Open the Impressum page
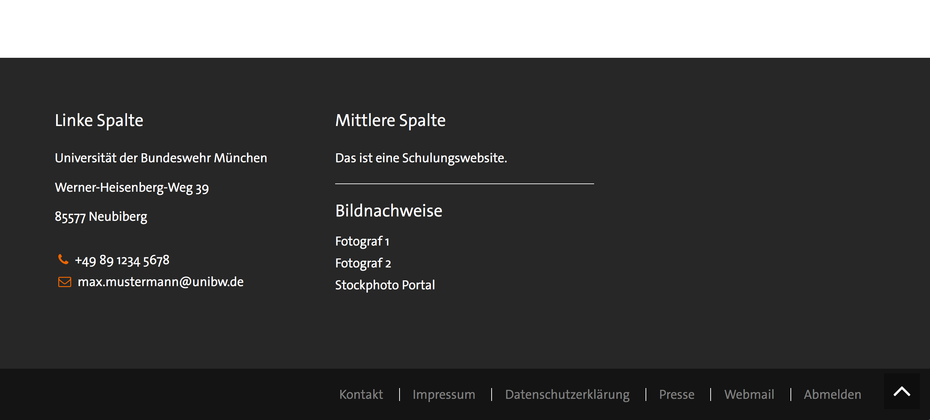 (445, 395)
